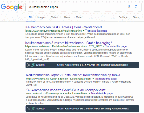
Task: Open the More search menu
Action: [x=79, y=17]
